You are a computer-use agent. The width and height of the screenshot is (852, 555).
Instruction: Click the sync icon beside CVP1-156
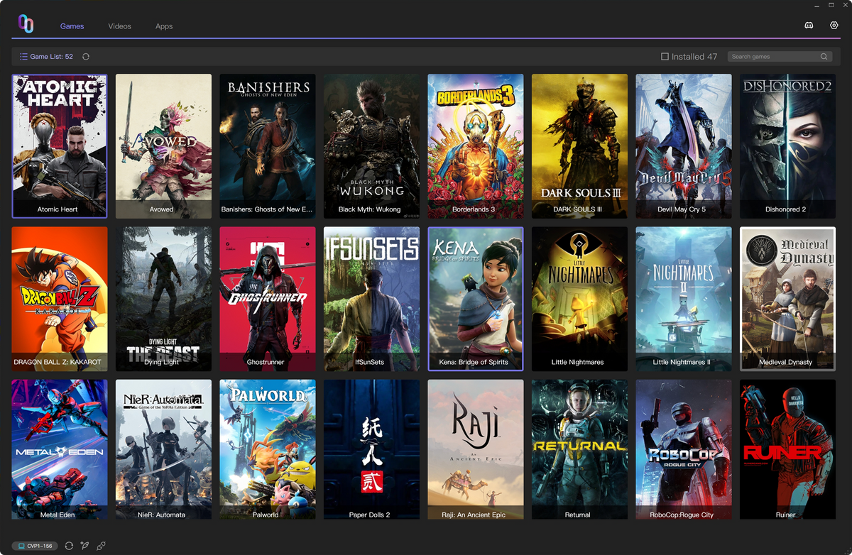tap(69, 546)
